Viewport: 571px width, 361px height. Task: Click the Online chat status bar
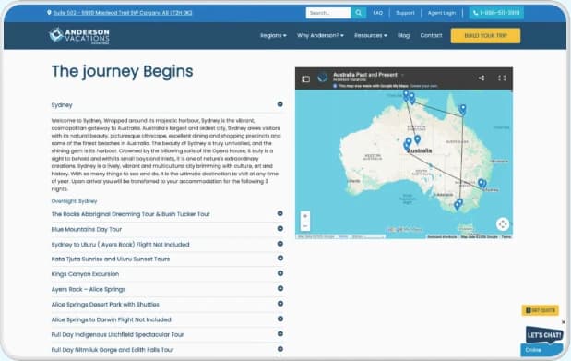pos(541,350)
